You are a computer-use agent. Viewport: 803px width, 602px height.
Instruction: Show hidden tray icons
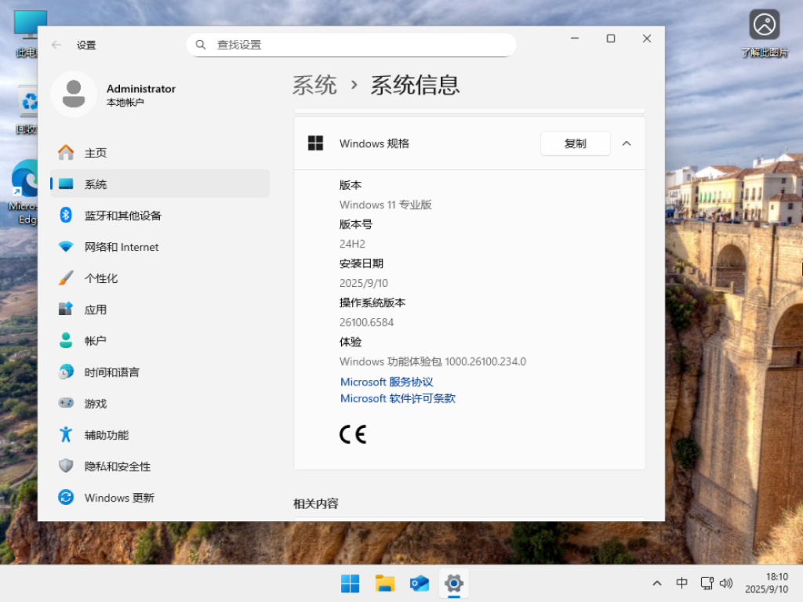[x=656, y=583]
